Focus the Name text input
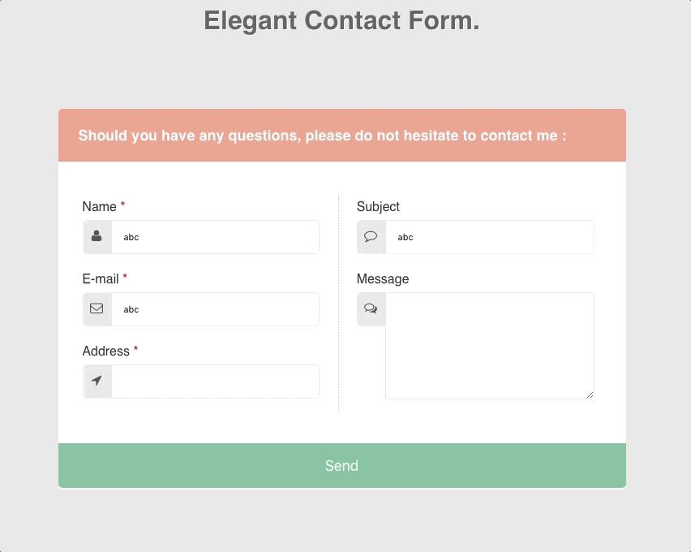 coord(215,237)
